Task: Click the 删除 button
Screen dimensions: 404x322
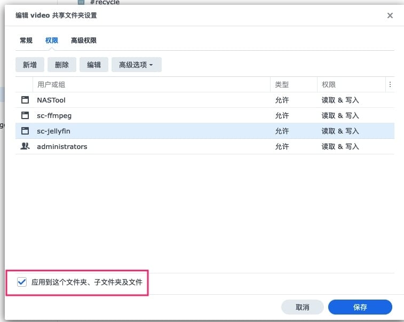Action: [62, 65]
